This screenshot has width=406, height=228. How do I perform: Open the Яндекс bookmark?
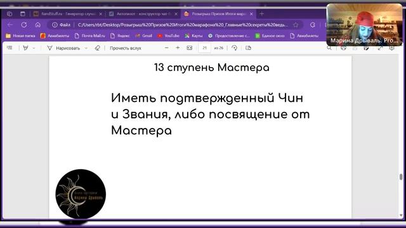[120, 35]
